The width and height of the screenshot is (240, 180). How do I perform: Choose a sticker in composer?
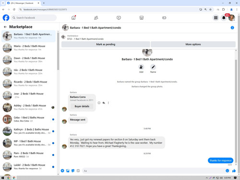pos(73,171)
